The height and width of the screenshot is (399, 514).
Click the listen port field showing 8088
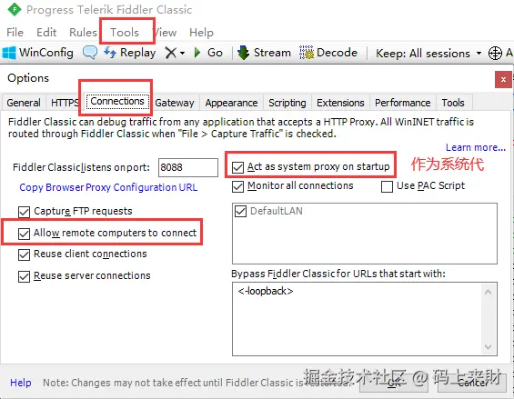point(187,167)
